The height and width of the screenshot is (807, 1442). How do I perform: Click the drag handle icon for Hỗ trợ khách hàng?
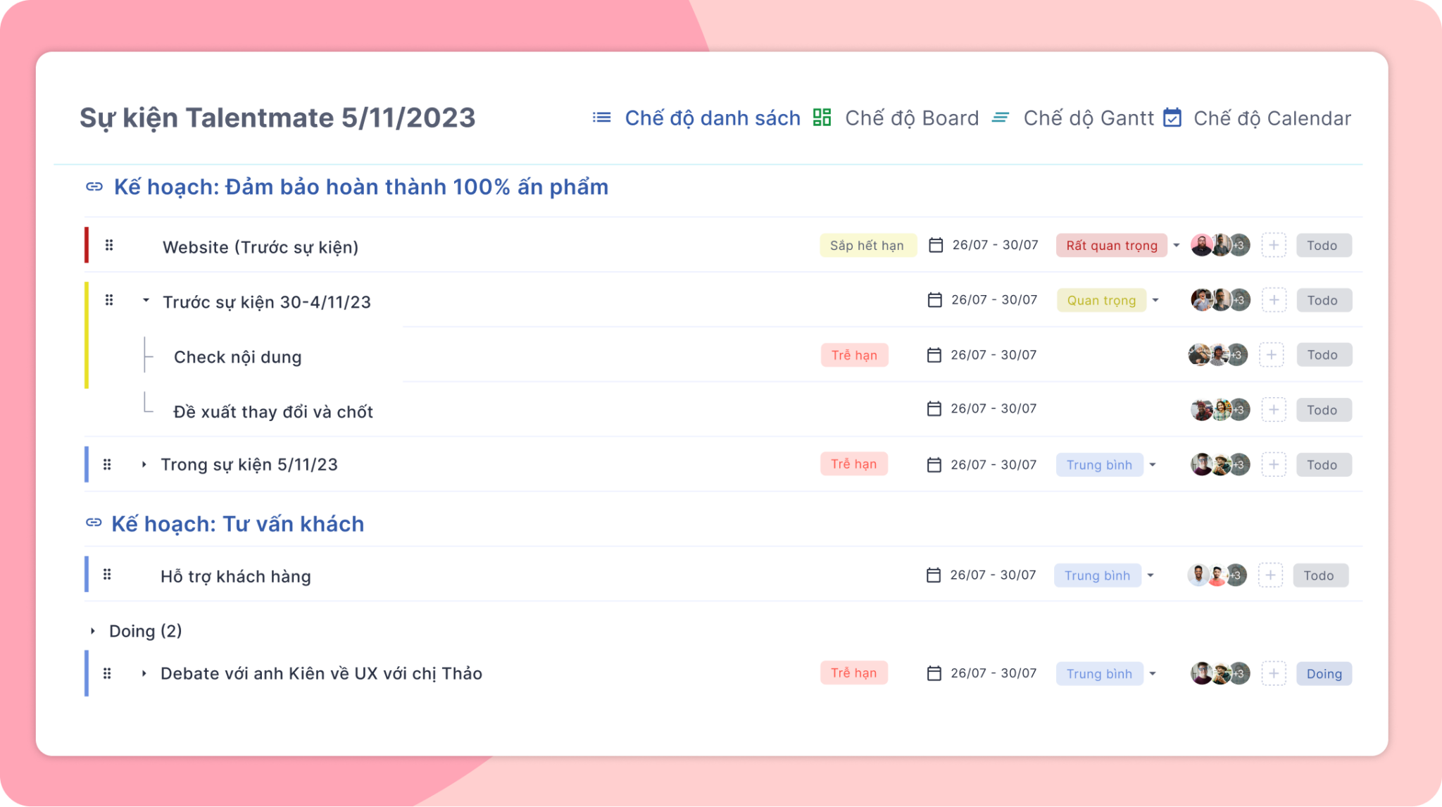(x=110, y=575)
